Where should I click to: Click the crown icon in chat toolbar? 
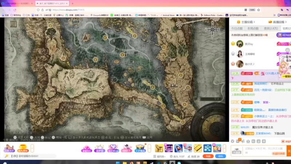coord(248,141)
